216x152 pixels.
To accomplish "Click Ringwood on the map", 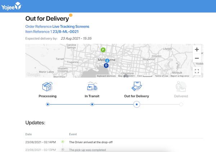I will coord(149,59).
